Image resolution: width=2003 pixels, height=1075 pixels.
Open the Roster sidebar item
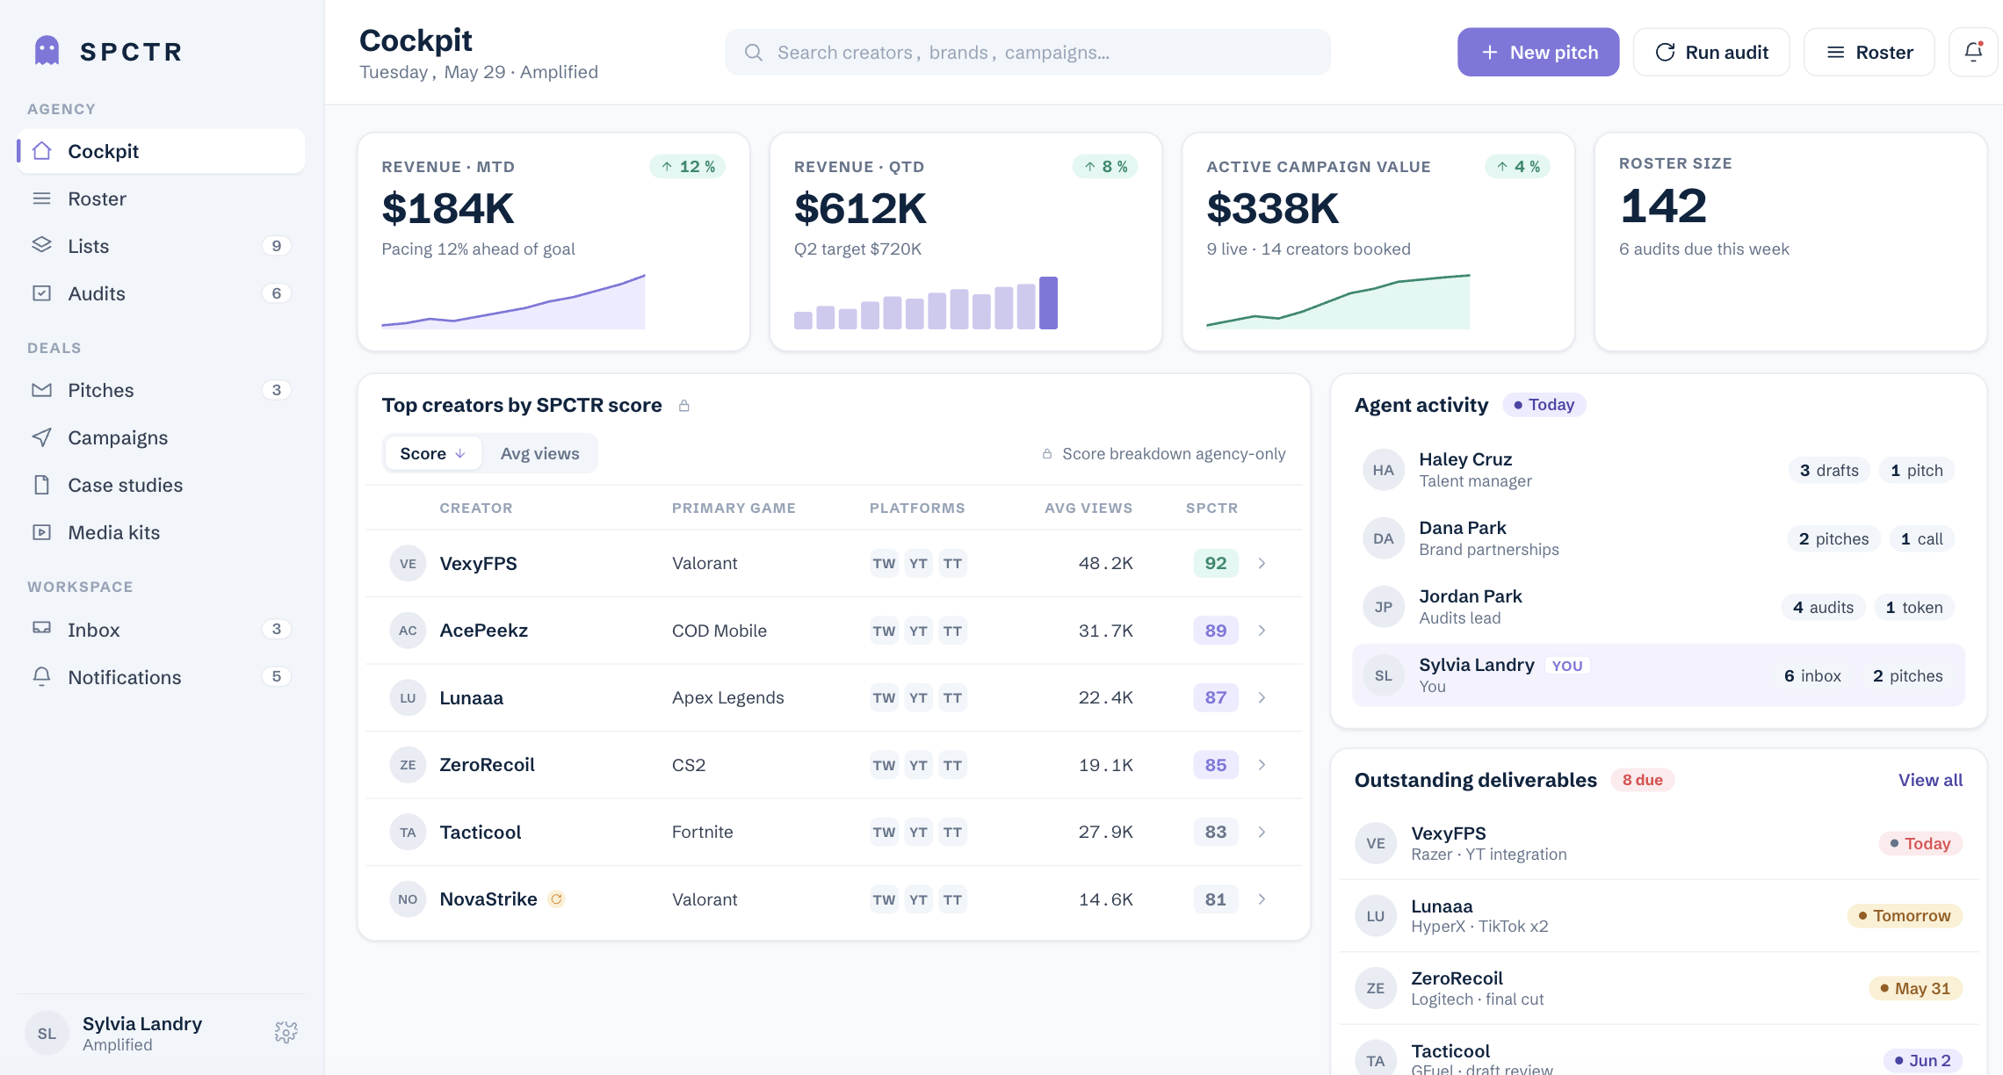[161, 198]
